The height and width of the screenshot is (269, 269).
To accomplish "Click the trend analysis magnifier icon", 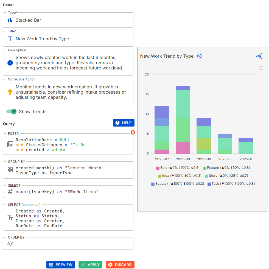I will [x=259, y=56].
